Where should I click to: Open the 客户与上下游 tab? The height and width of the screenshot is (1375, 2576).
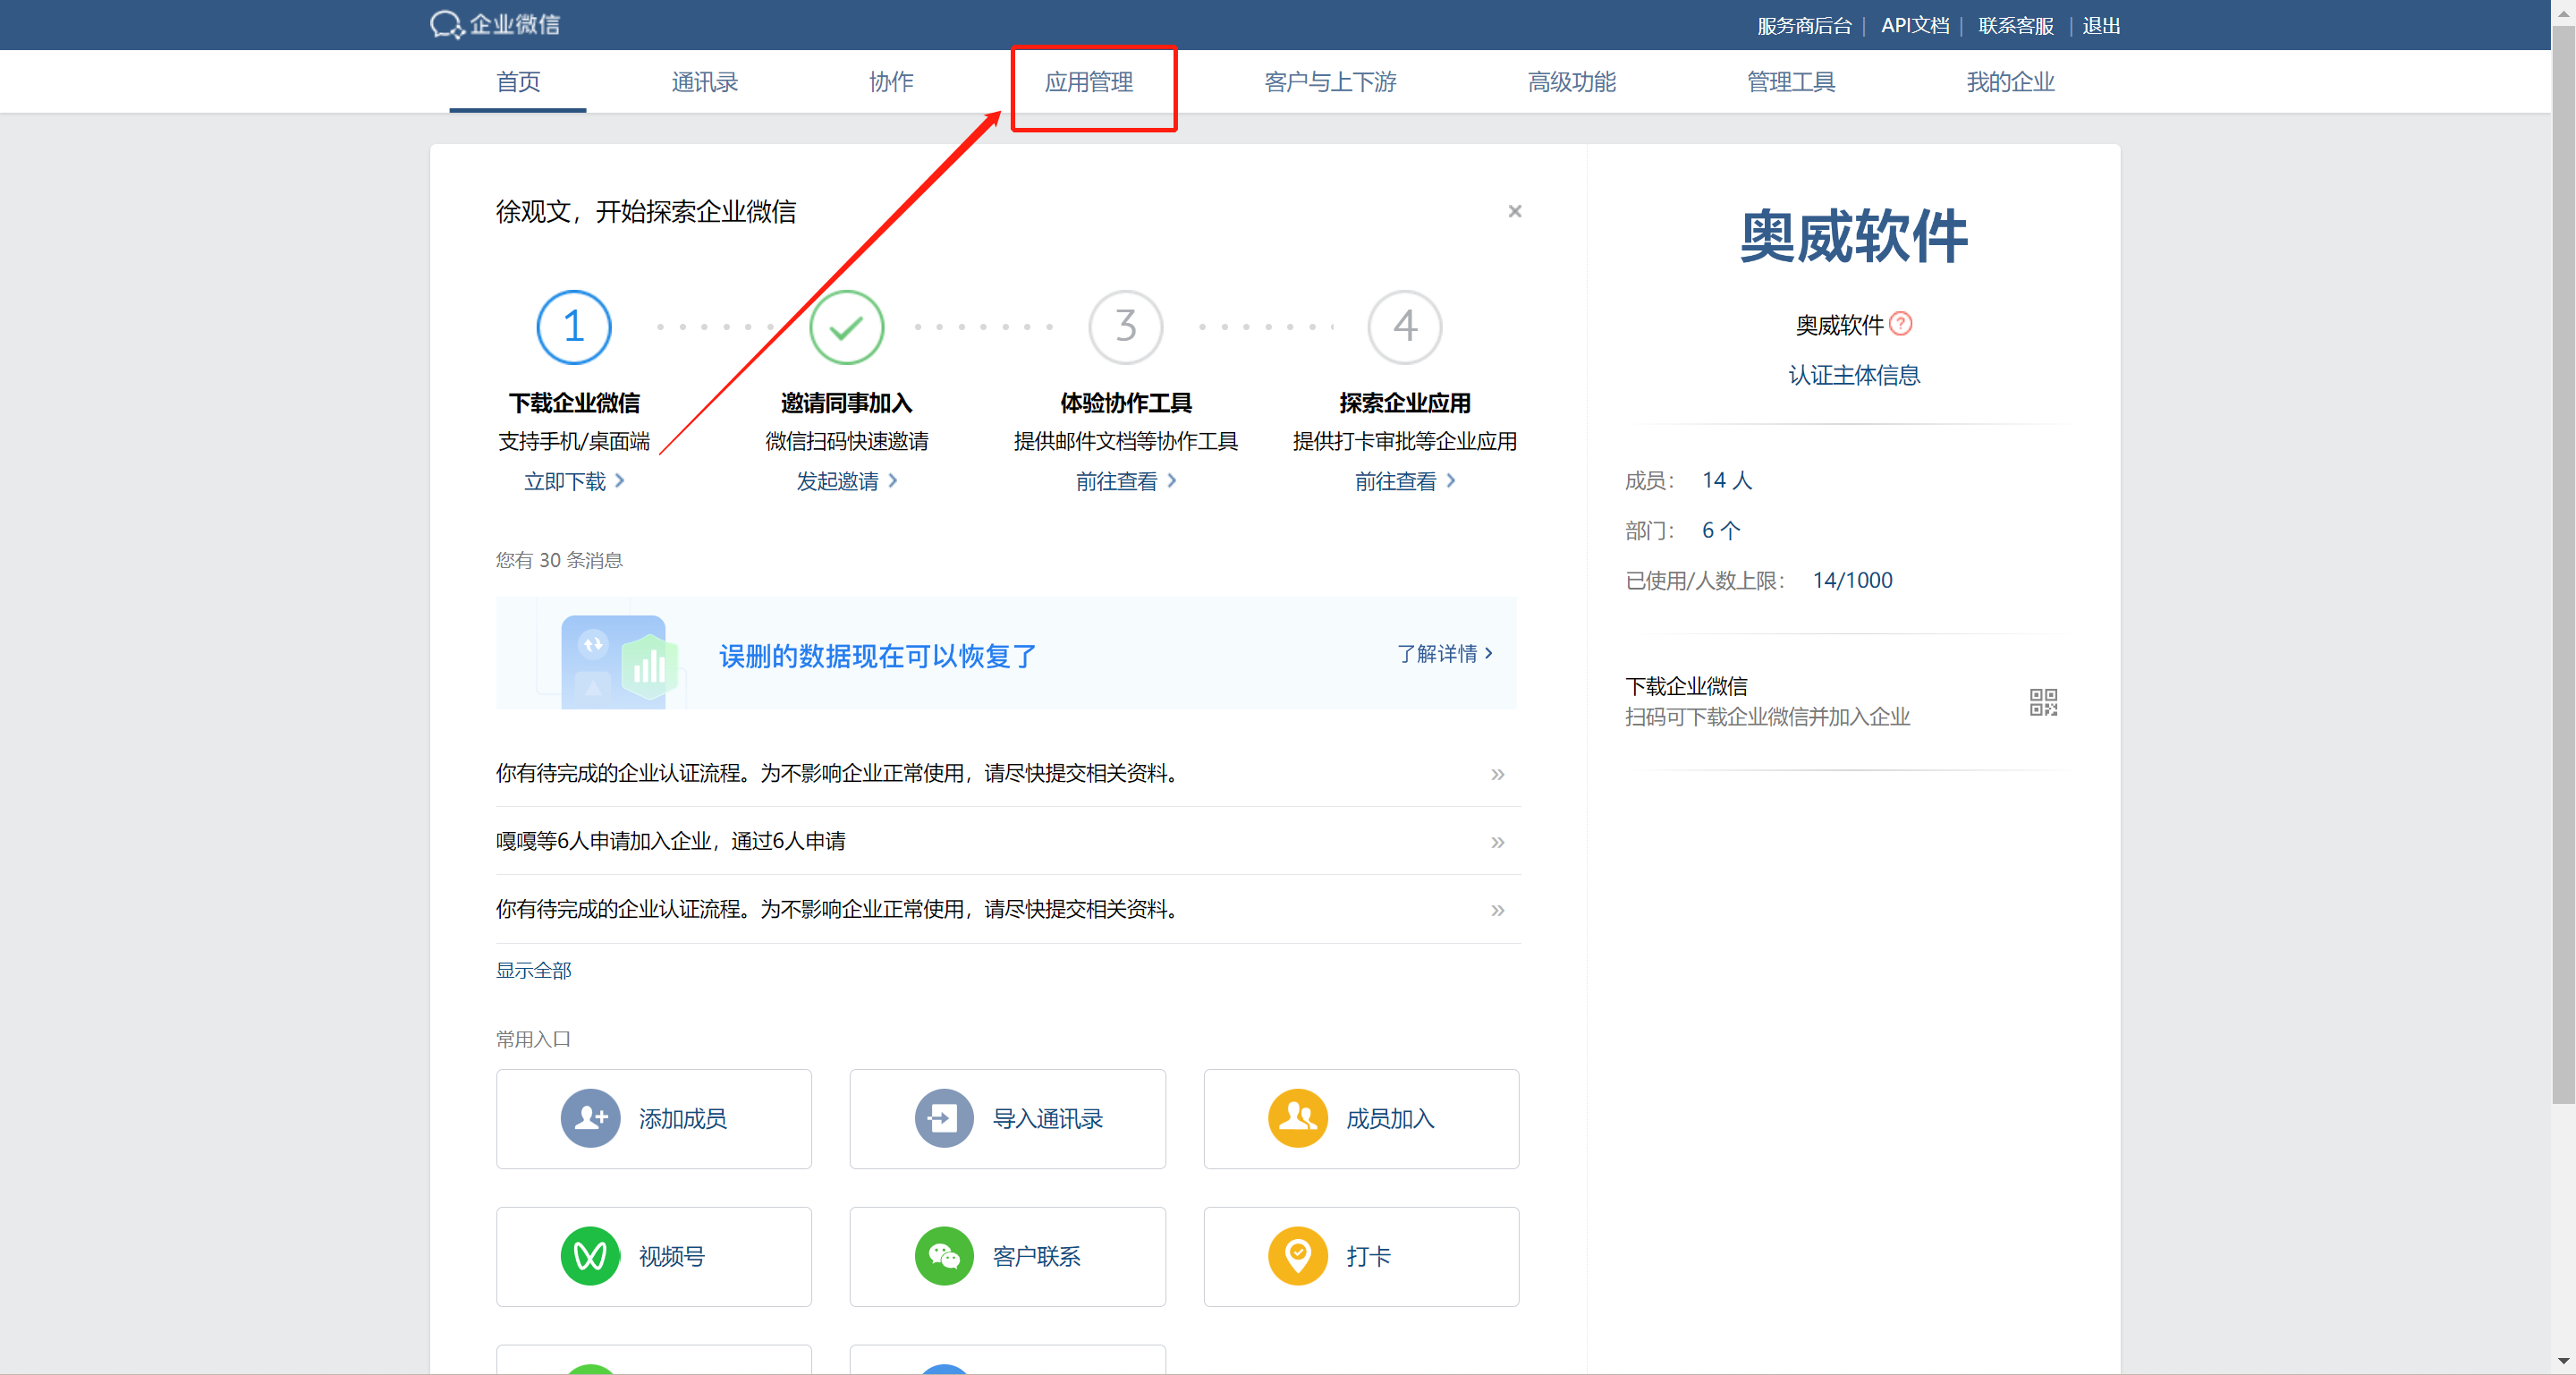tap(1330, 82)
